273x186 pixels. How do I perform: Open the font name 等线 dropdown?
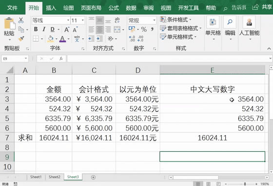click(x=68, y=20)
